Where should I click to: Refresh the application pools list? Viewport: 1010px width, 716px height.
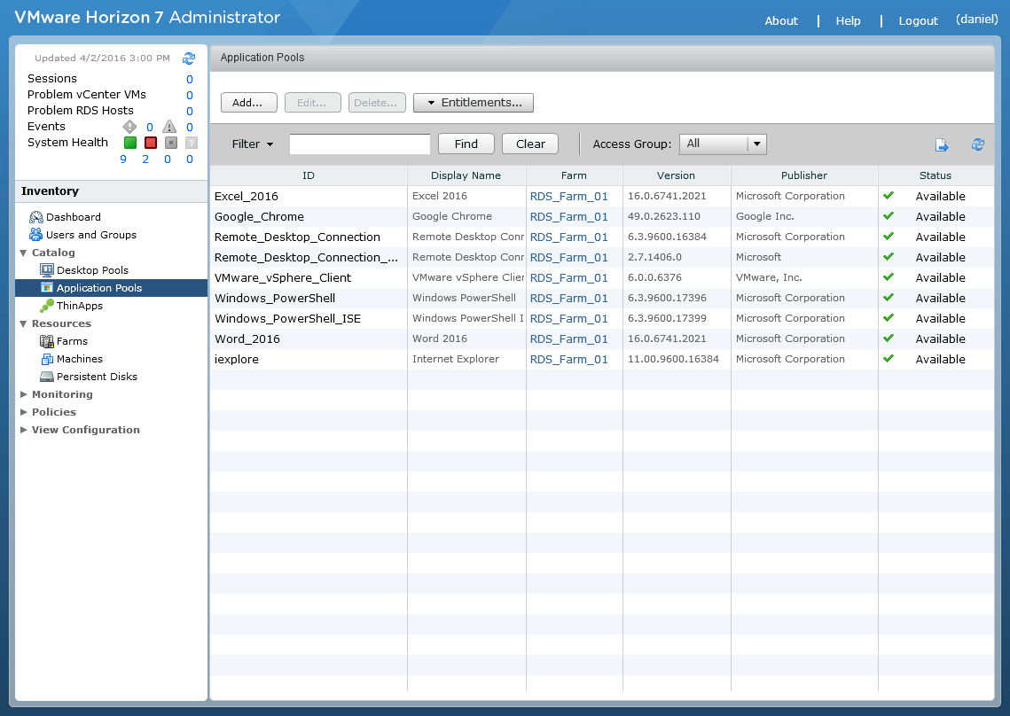(978, 144)
